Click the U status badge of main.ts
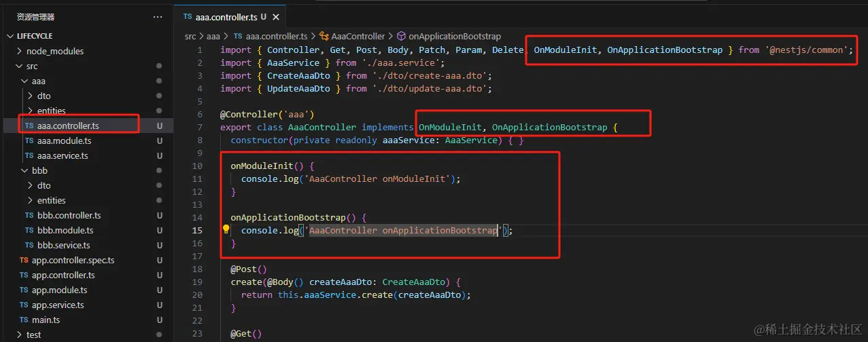868x342 pixels. pyautogui.click(x=159, y=320)
